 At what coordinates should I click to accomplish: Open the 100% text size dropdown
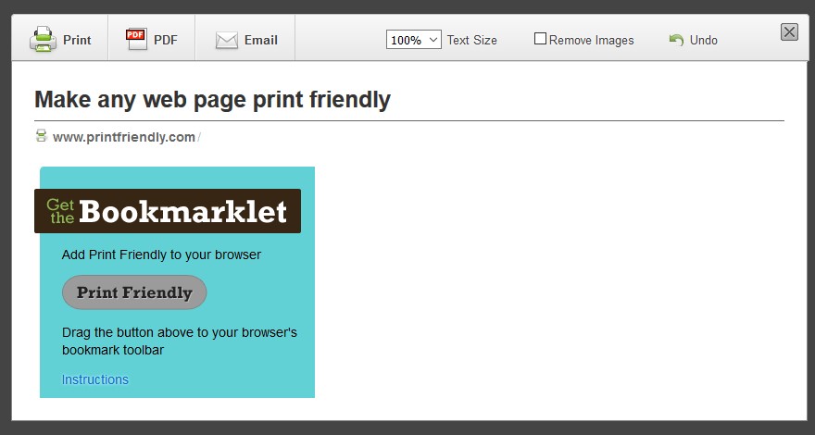click(x=413, y=40)
